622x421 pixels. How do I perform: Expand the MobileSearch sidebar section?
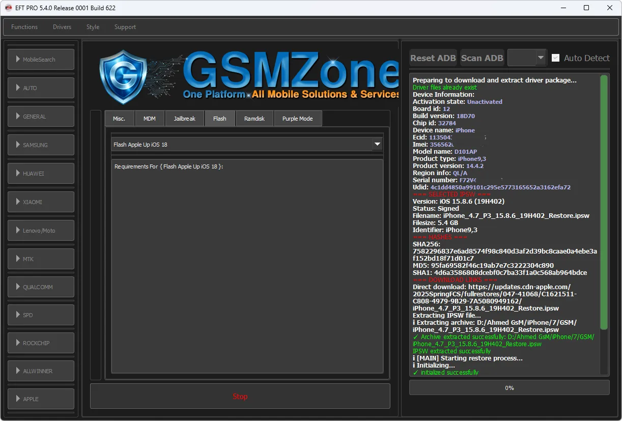pyautogui.click(x=41, y=60)
